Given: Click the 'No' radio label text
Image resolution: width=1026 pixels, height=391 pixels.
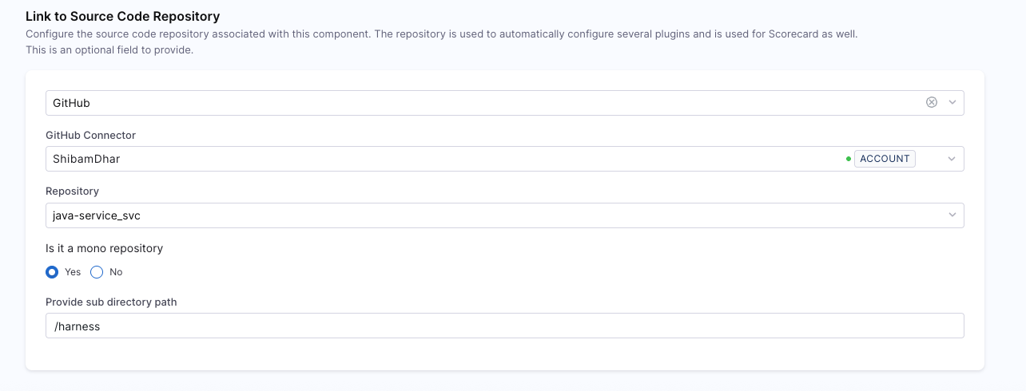Looking at the screenshot, I should click(x=116, y=272).
